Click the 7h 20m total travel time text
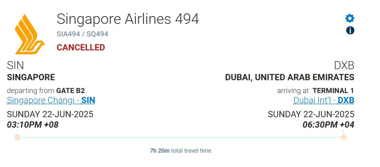This screenshot has height=167, width=380. (x=180, y=151)
